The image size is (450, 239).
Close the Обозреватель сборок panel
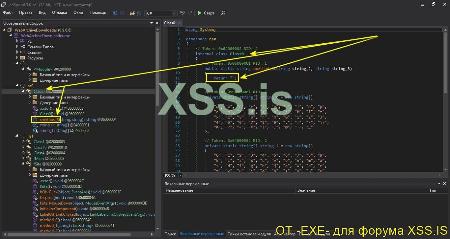tap(157, 23)
